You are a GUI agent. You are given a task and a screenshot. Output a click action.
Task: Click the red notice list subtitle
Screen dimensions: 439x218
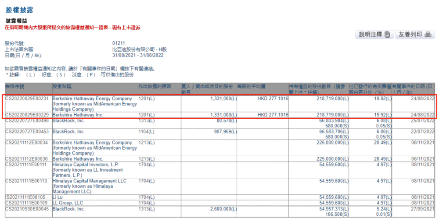[72, 27]
